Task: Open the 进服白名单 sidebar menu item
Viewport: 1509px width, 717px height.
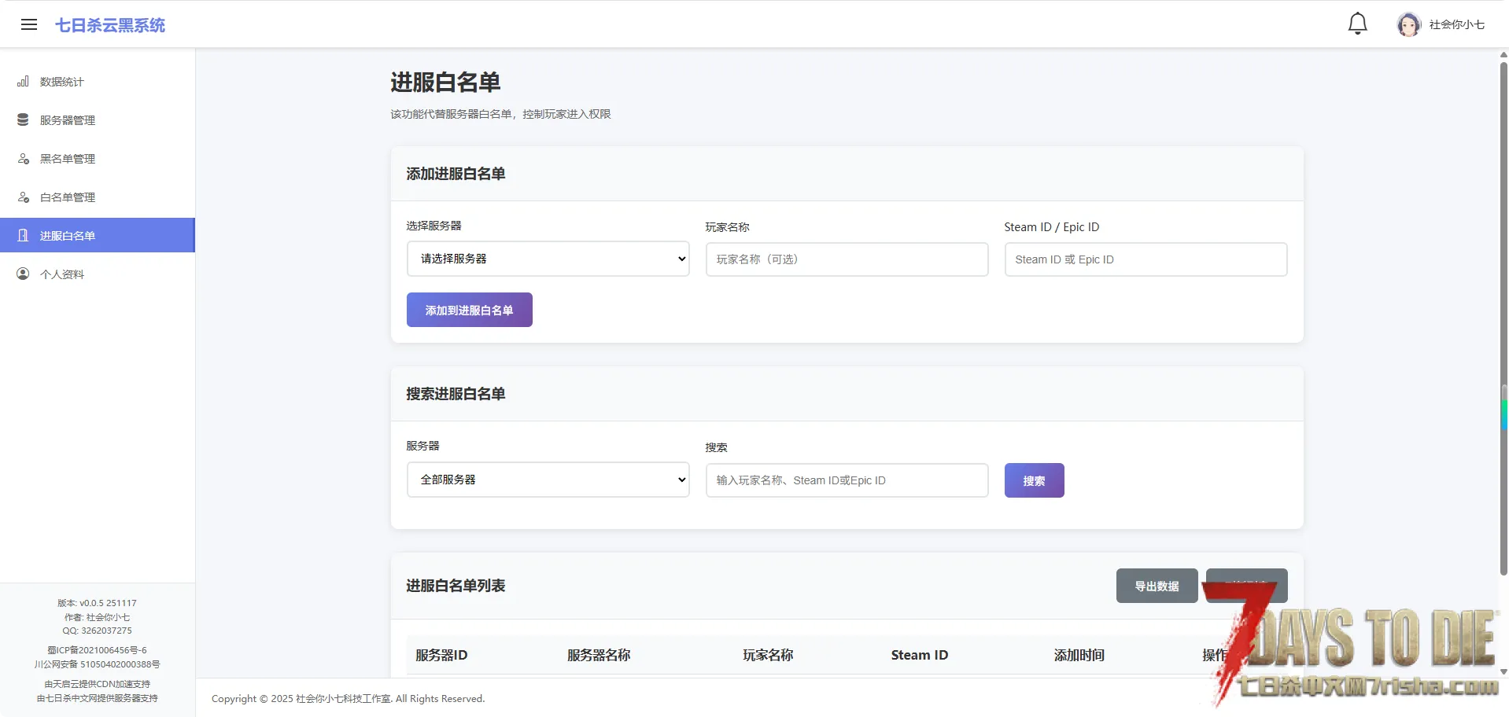Action: click(98, 236)
